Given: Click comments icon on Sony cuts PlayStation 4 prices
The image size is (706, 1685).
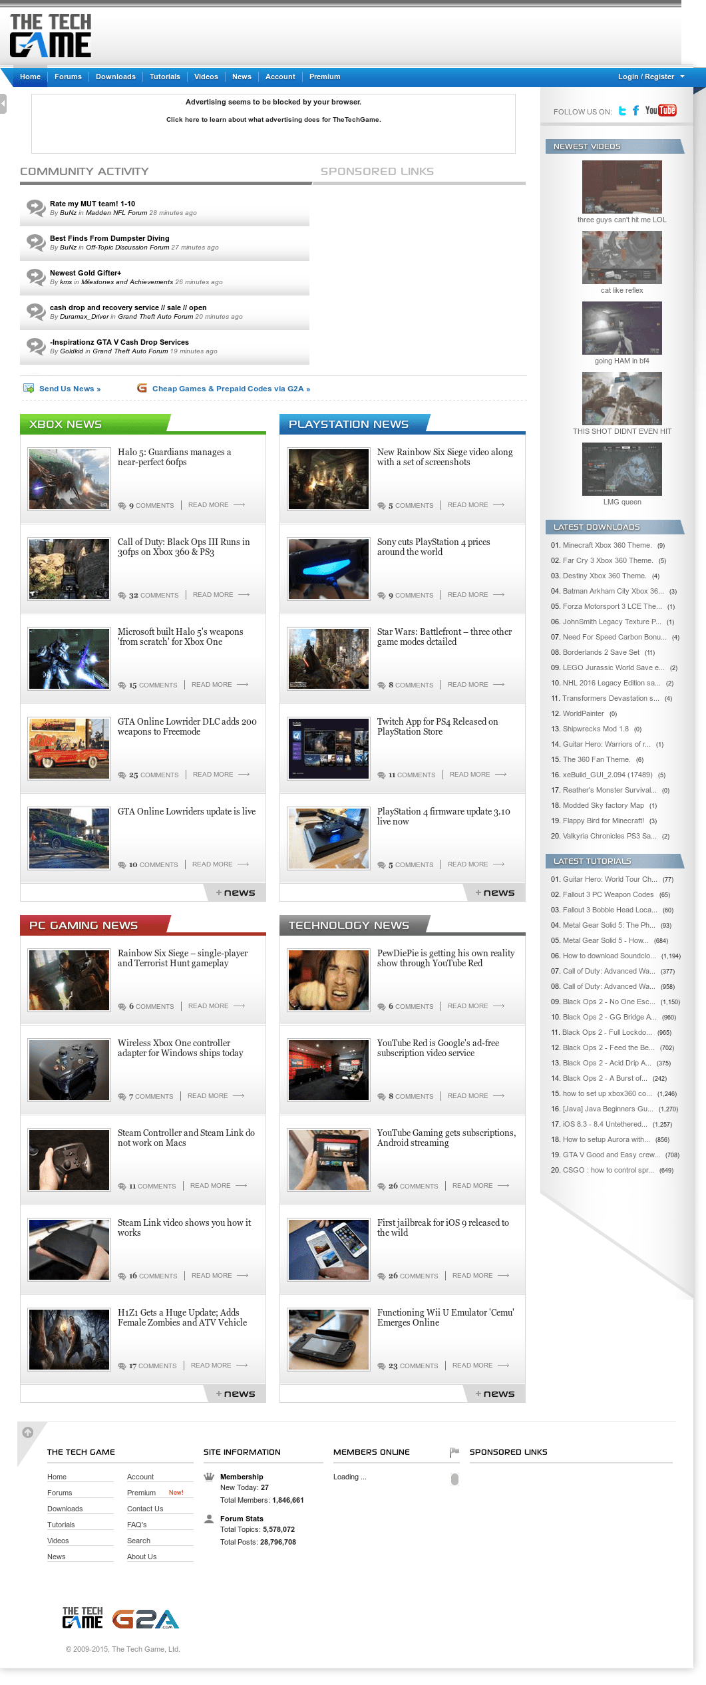Looking at the screenshot, I should [381, 596].
